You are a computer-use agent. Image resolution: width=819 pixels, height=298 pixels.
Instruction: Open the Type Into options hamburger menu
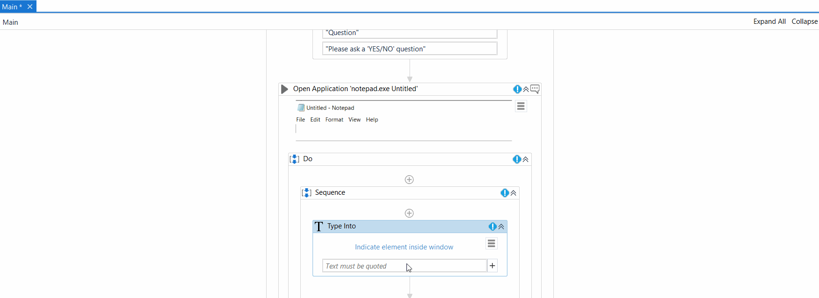pos(491,243)
